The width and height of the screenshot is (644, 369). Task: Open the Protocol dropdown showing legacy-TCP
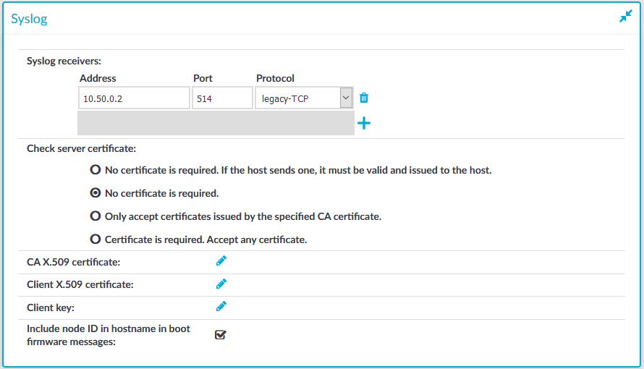(304, 98)
